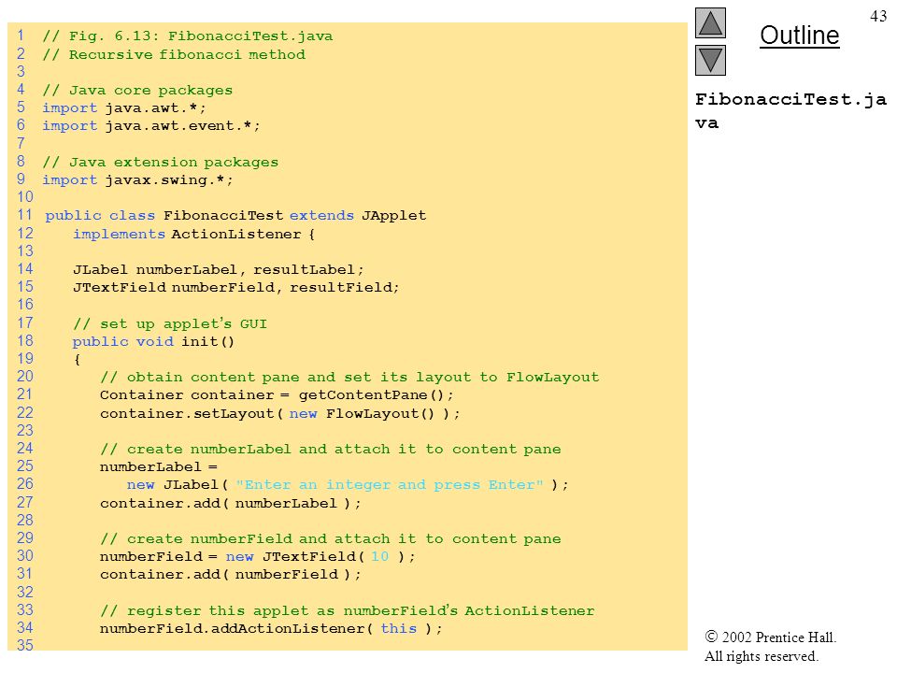Click the "Enter an integer and press Enter" string
Image resolution: width=897 pixels, height=673 pixels.
click(x=389, y=485)
